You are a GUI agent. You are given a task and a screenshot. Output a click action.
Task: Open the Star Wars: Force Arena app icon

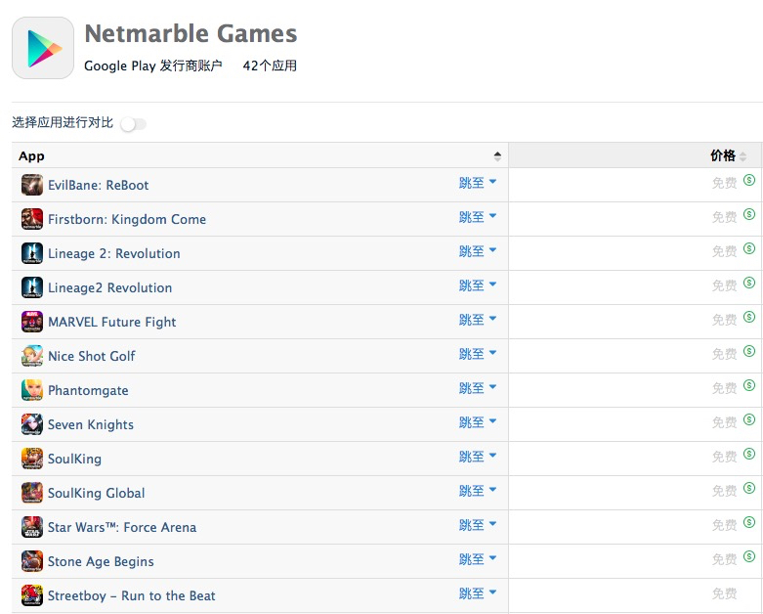pyautogui.click(x=32, y=527)
